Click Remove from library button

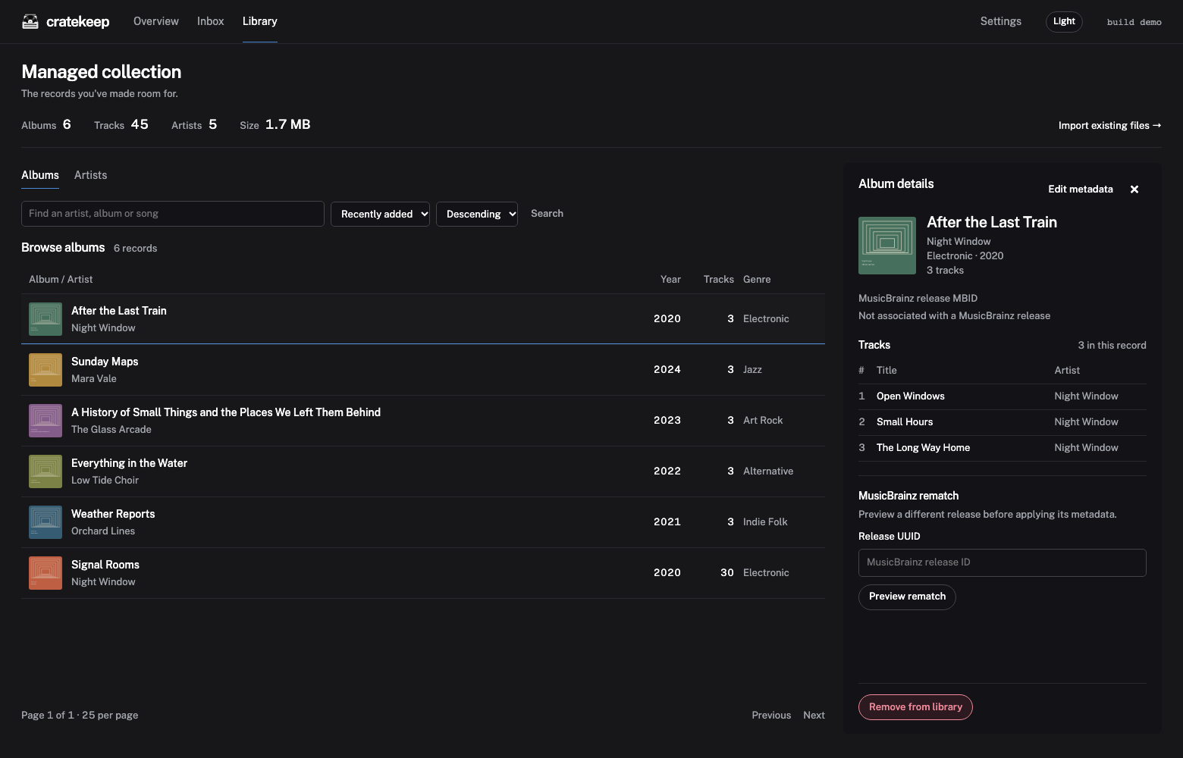coord(915,707)
